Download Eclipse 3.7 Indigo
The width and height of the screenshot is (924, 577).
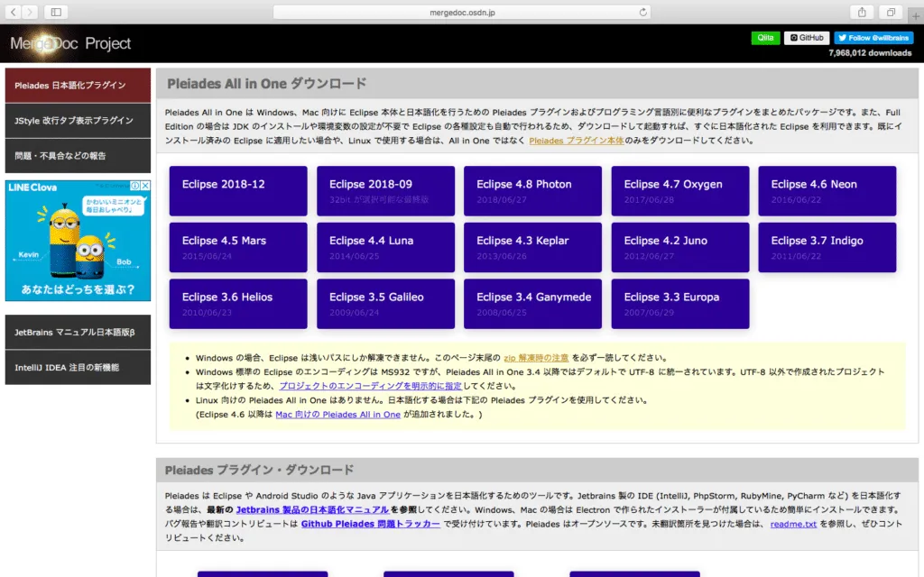(827, 247)
